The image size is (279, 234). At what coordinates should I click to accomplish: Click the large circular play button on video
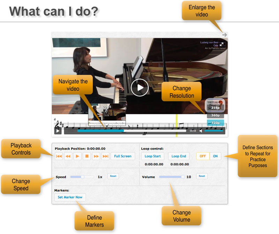coord(140,87)
